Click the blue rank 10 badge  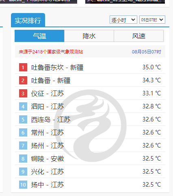click(23, 185)
